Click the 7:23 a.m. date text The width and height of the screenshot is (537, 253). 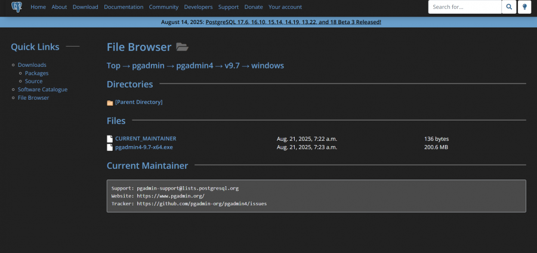click(x=307, y=147)
